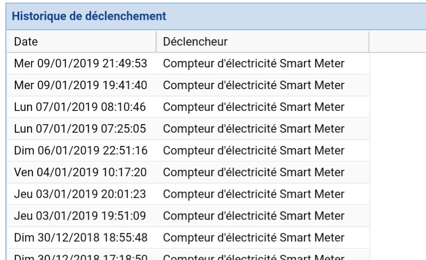Sort by the Date column header
Image resolution: width=426 pixels, height=260 pixels.
click(x=80, y=41)
